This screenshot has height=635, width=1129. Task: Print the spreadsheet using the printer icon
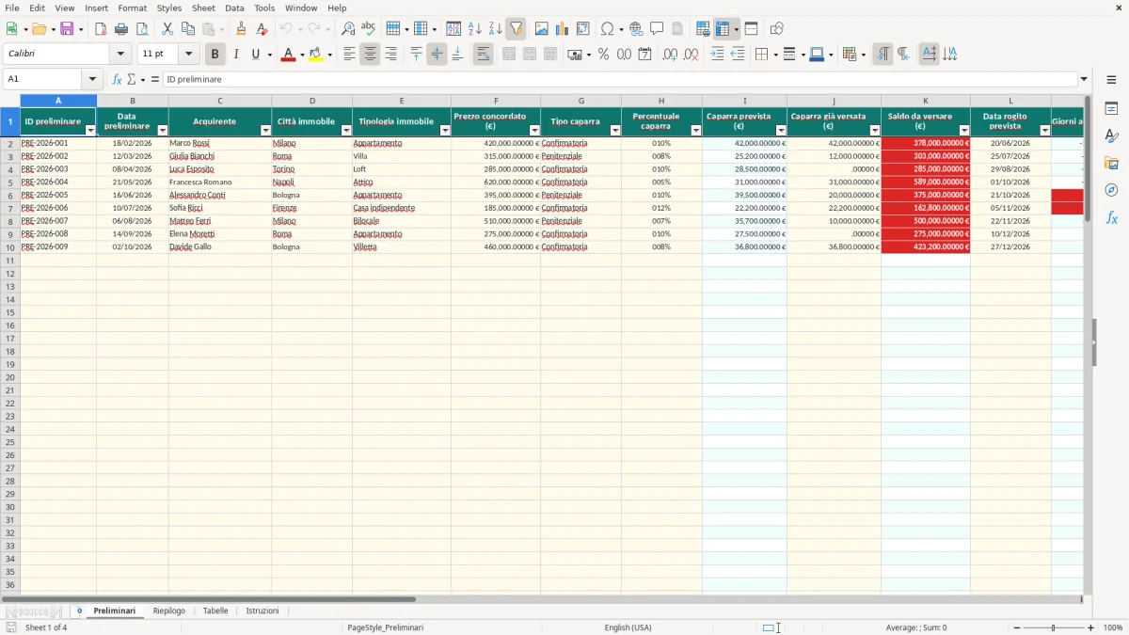coord(121,29)
